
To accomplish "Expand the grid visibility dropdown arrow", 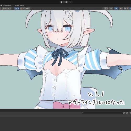I will [18, 8].
